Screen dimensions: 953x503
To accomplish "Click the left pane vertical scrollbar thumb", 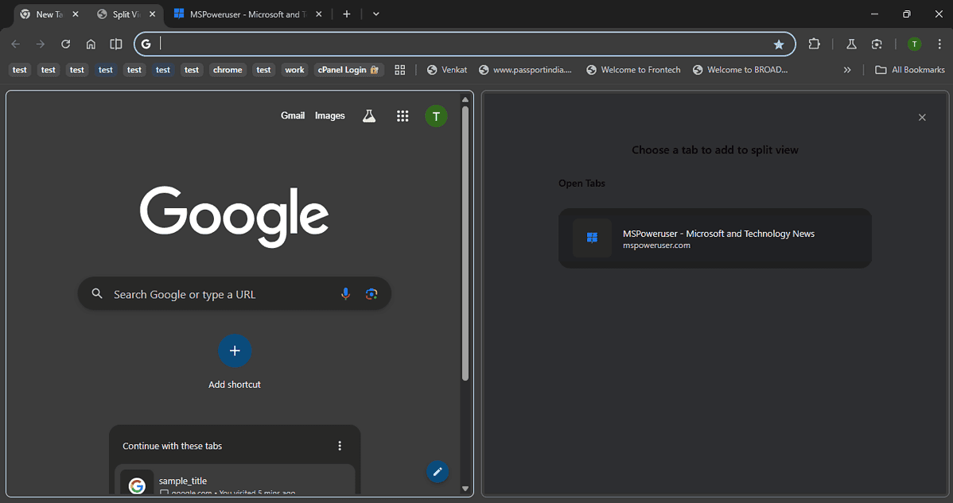I will point(465,243).
